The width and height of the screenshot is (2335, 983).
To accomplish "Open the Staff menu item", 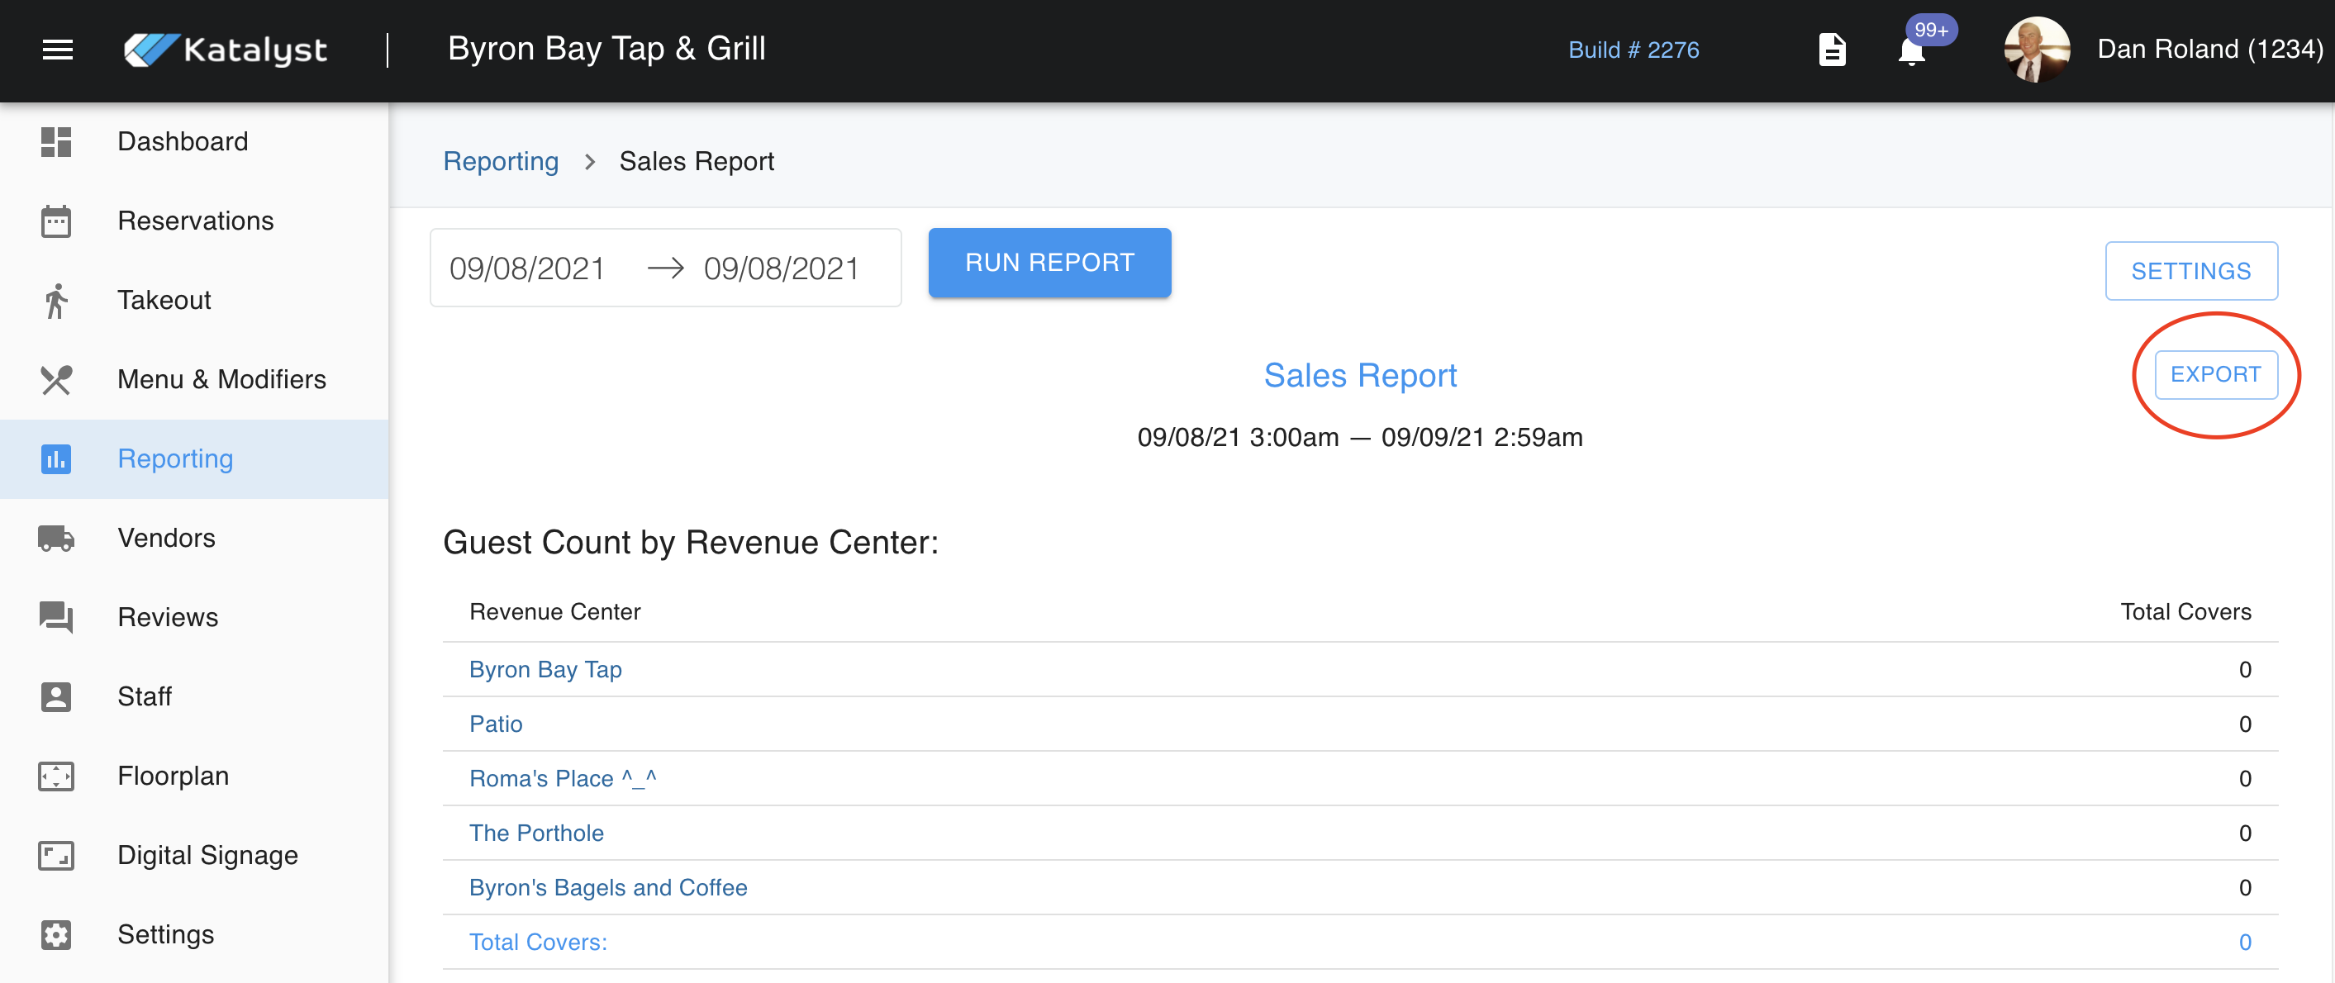I will (144, 696).
